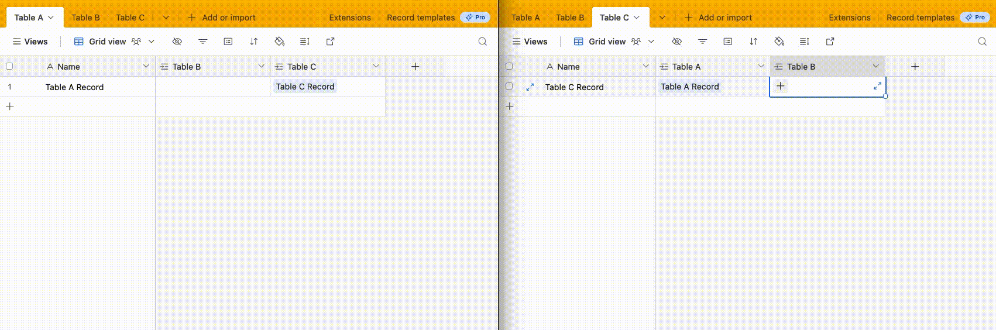Expand tables list chevron in left pane
Screen dimensions: 996x330
pyautogui.click(x=166, y=18)
